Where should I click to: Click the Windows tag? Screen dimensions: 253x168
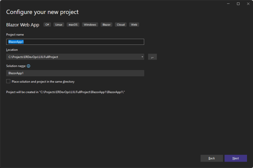tap(90, 25)
